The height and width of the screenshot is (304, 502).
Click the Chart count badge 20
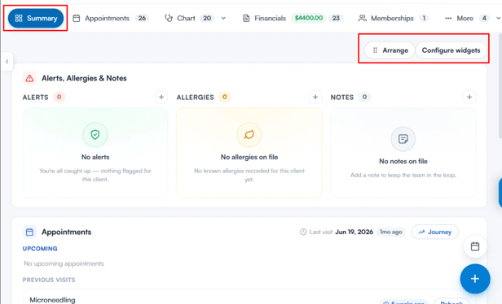(207, 18)
